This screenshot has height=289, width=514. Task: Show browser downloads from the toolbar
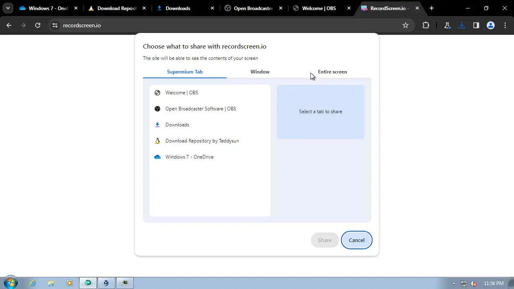click(462, 25)
